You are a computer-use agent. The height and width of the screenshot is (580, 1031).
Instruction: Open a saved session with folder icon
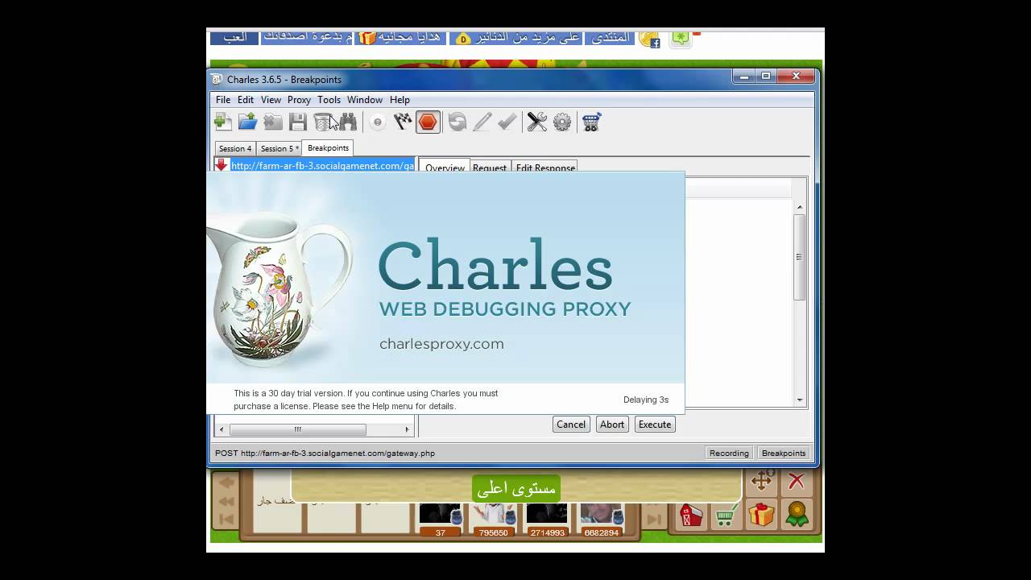tap(247, 122)
